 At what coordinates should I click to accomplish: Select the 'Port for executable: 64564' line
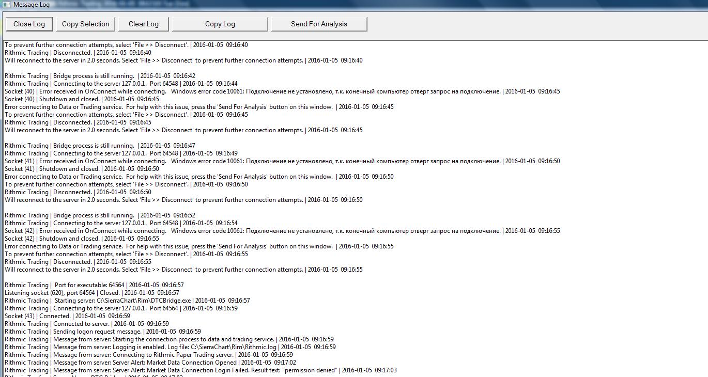point(94,285)
